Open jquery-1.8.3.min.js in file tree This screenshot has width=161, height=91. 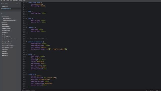(7, 37)
